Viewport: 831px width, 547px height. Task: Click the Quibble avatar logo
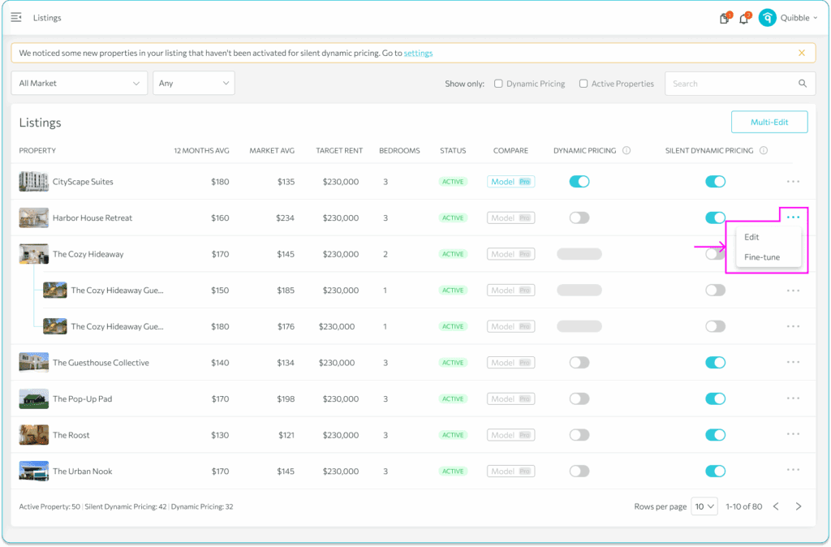[x=767, y=18]
